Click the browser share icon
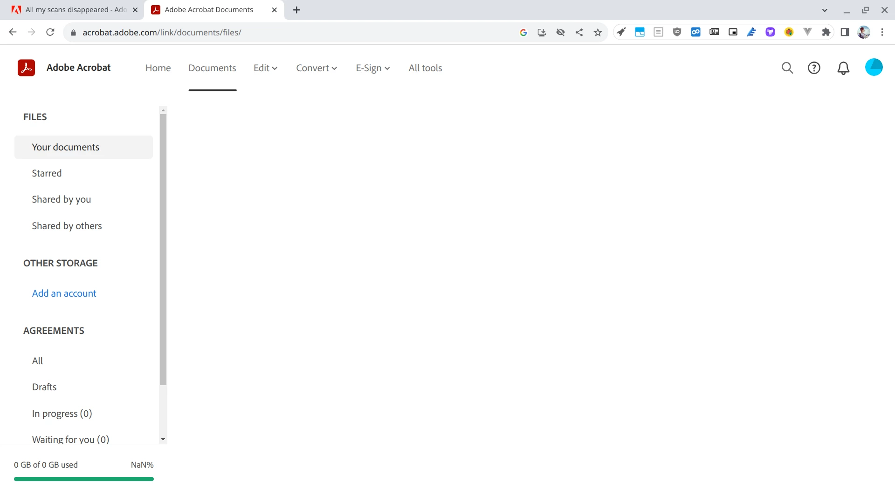Image resolution: width=895 pixels, height=503 pixels. click(x=579, y=32)
